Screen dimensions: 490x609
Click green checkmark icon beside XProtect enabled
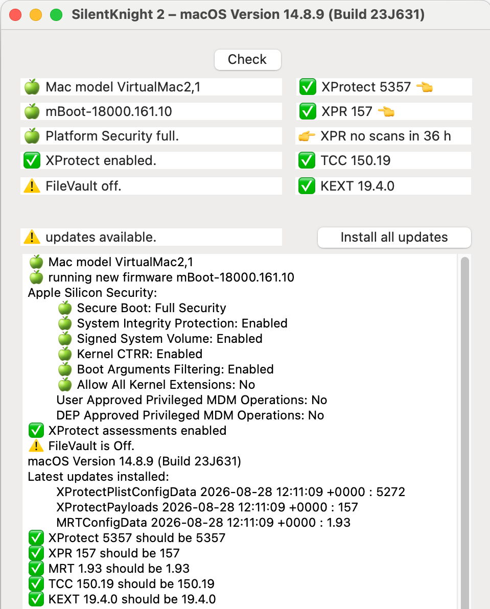click(x=32, y=160)
